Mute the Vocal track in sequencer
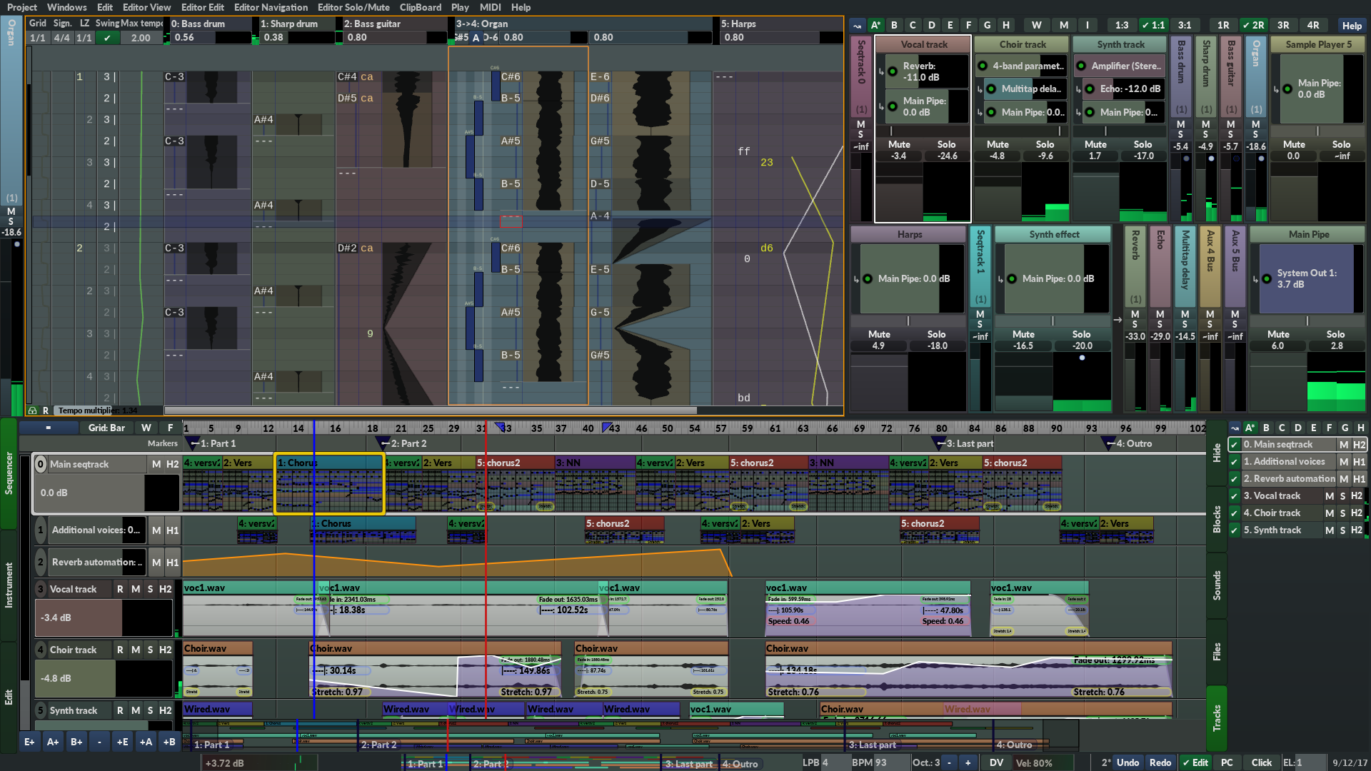The width and height of the screenshot is (1371, 771). (135, 589)
